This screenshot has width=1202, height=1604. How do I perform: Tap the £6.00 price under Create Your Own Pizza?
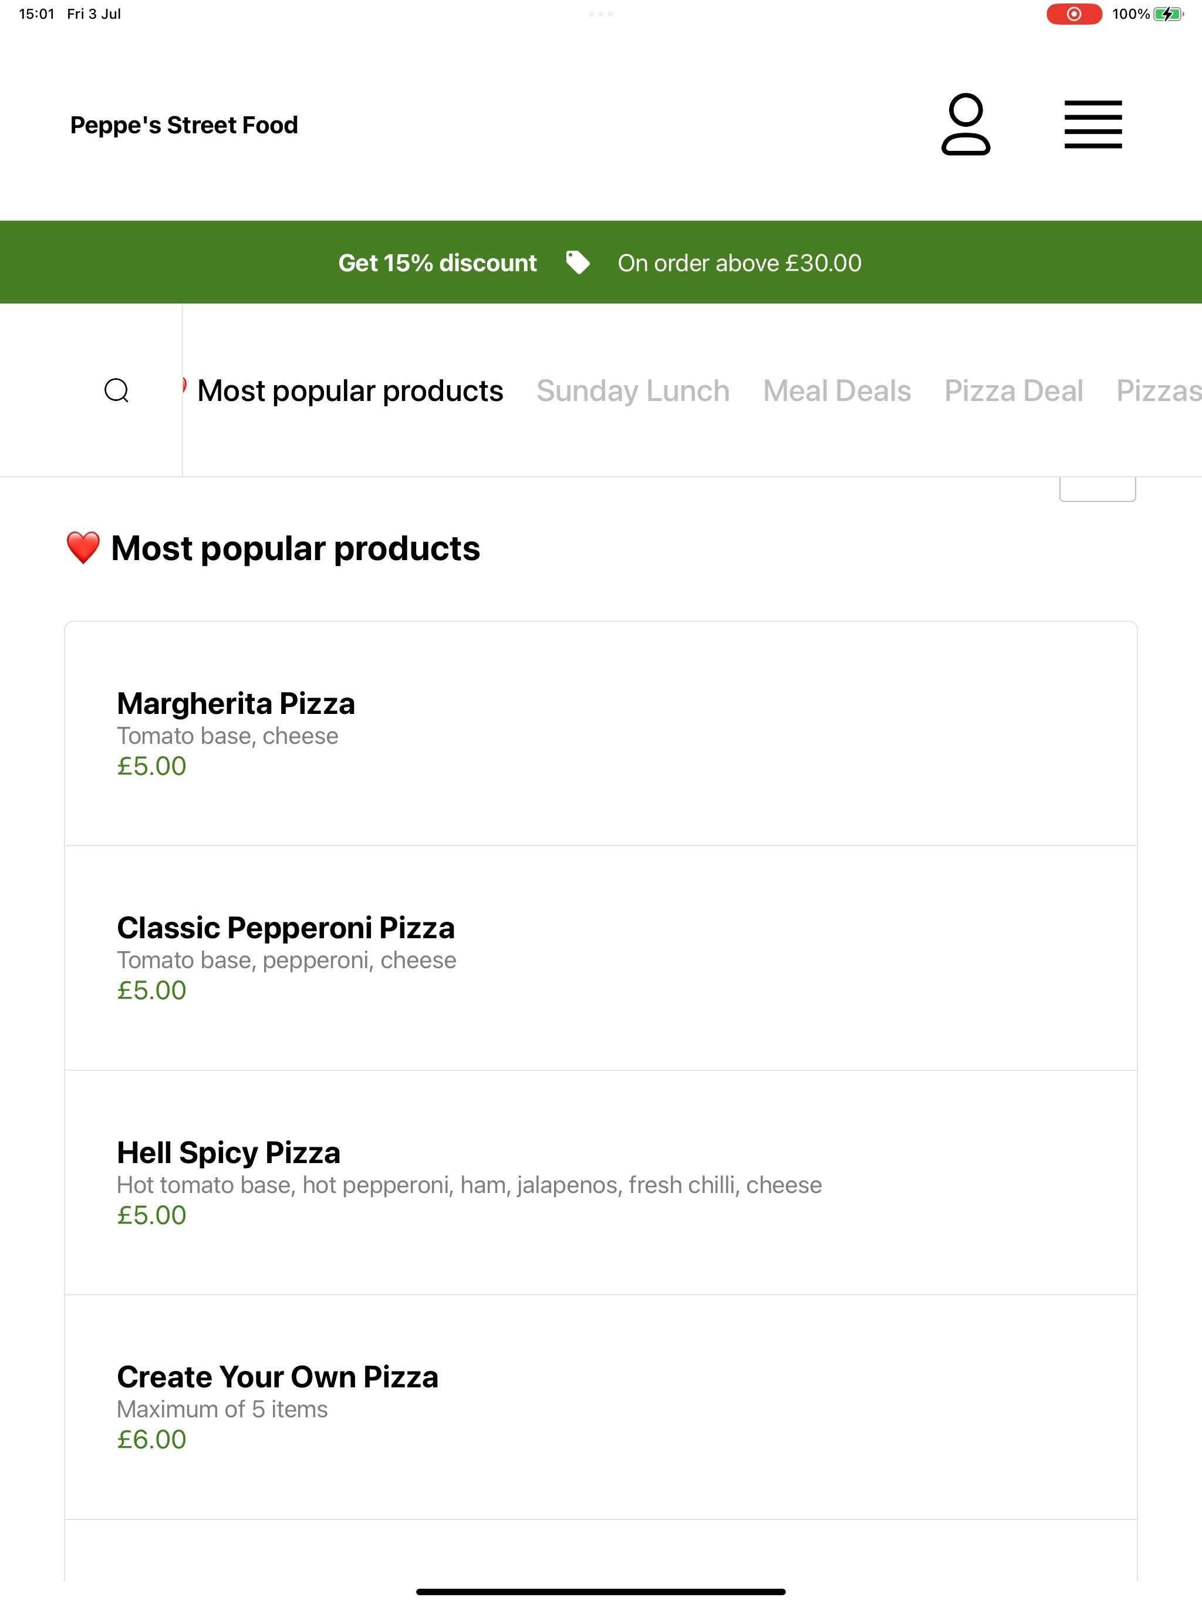pos(151,1438)
